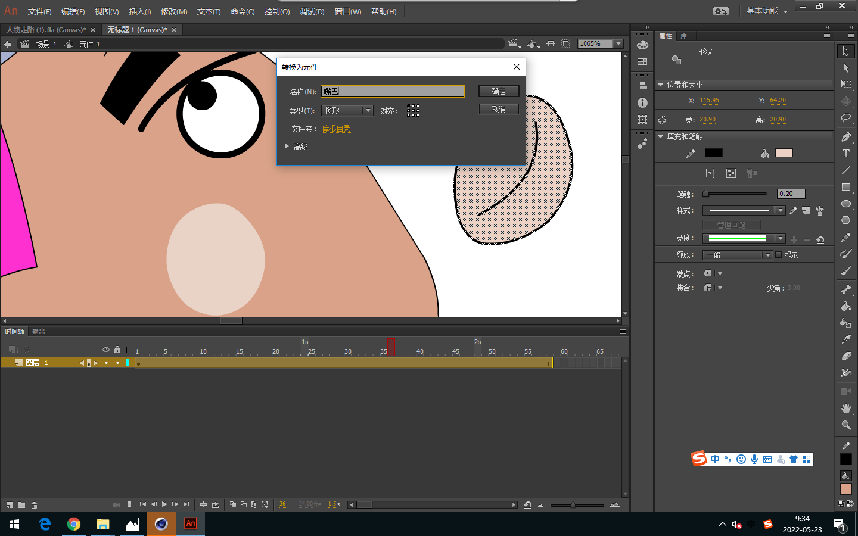Select the Text tool
The height and width of the screenshot is (536, 858).
pyautogui.click(x=845, y=154)
